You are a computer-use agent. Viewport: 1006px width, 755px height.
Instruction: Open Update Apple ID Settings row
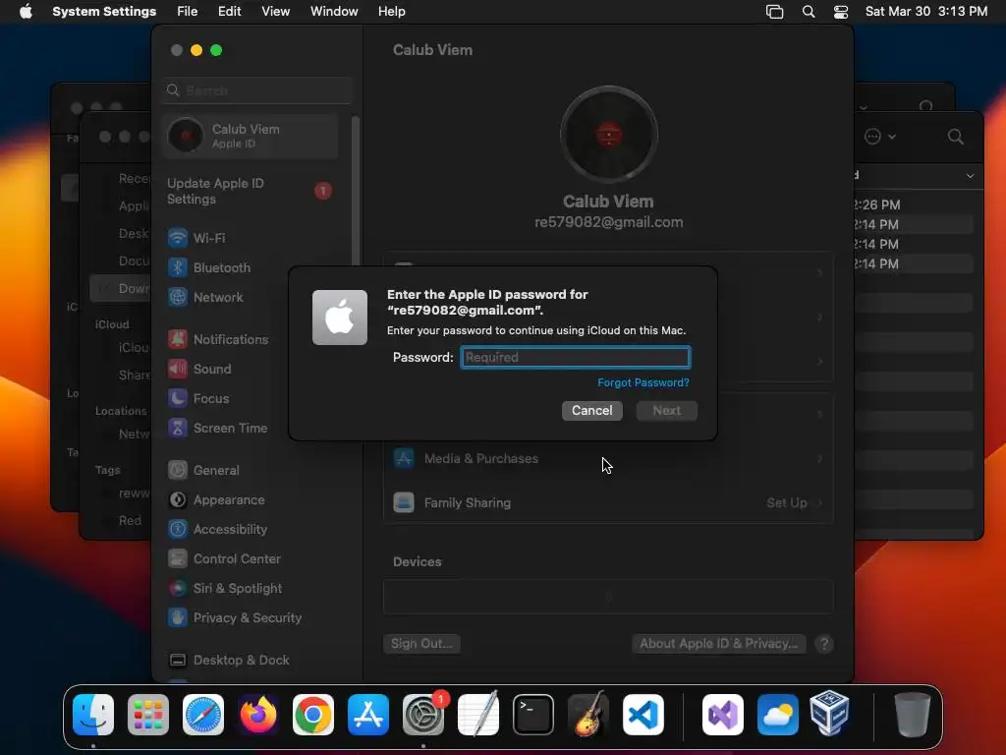point(251,192)
